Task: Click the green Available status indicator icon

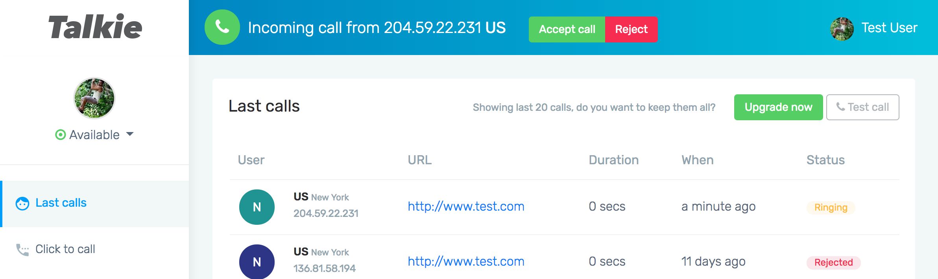Action: 60,135
